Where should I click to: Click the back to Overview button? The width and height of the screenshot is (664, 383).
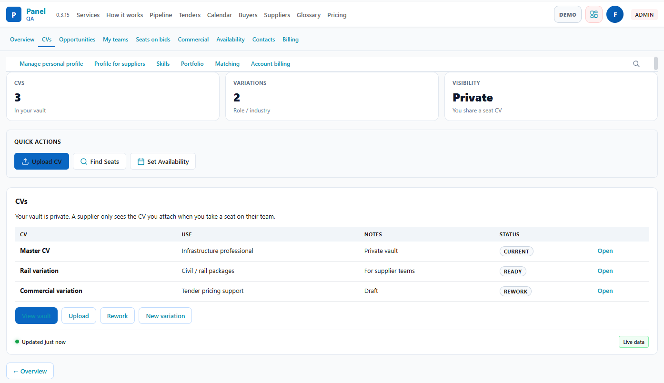30,371
